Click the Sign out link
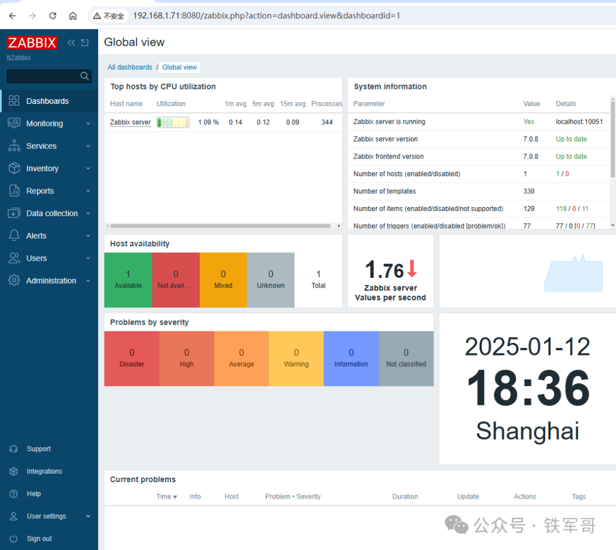Image resolution: width=616 pixels, height=550 pixels. [x=39, y=538]
